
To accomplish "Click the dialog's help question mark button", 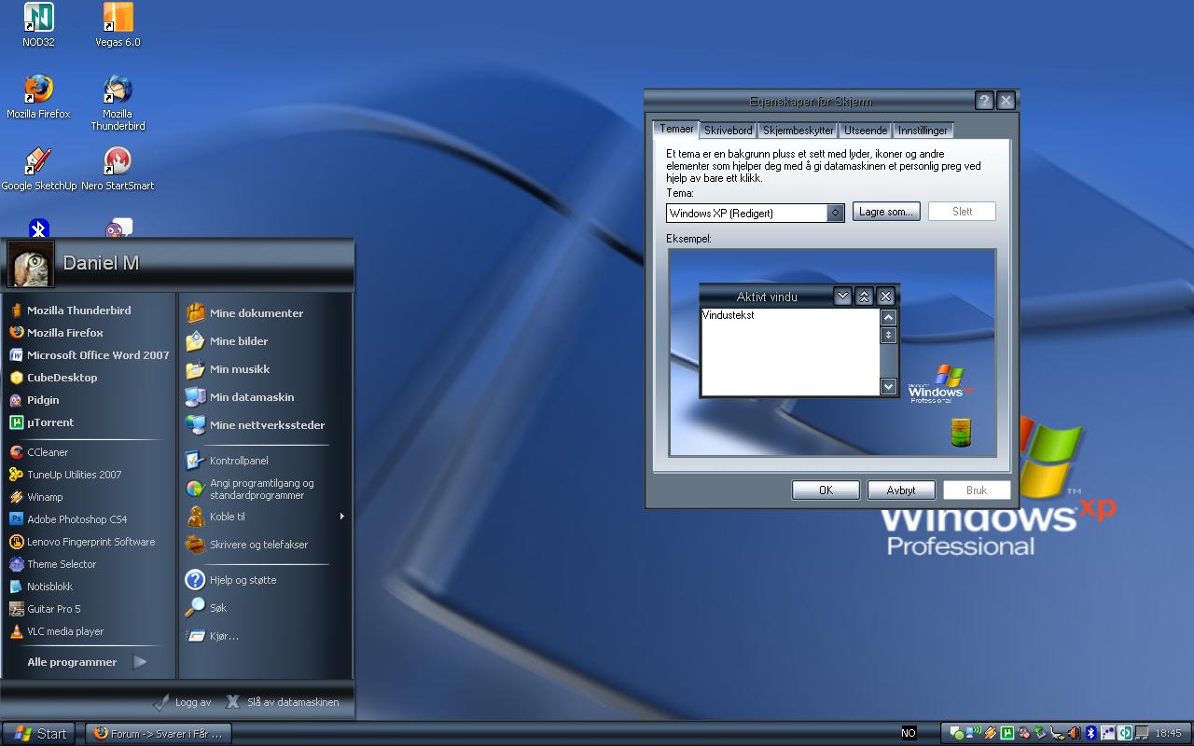I will [984, 101].
